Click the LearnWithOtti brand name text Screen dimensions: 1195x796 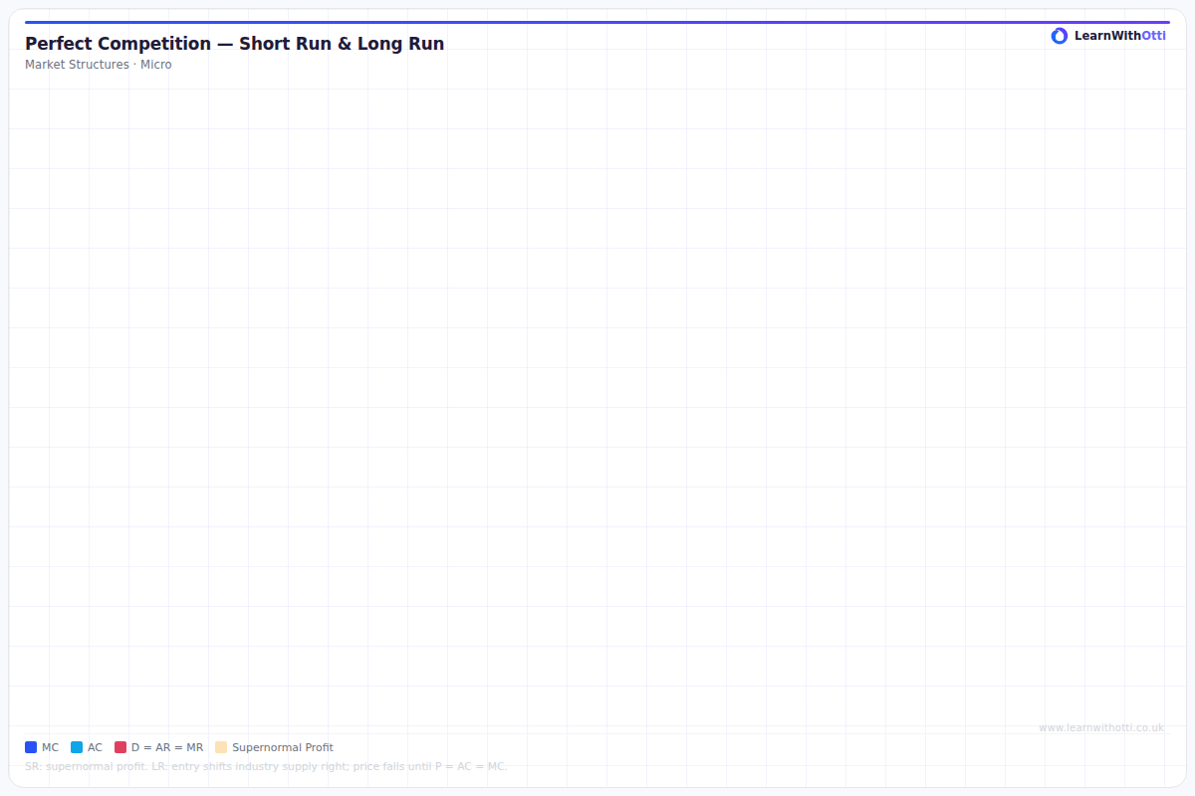pos(1120,36)
